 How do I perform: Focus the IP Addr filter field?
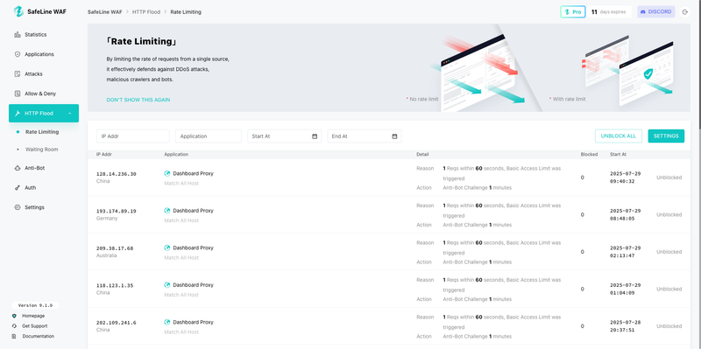click(x=133, y=136)
